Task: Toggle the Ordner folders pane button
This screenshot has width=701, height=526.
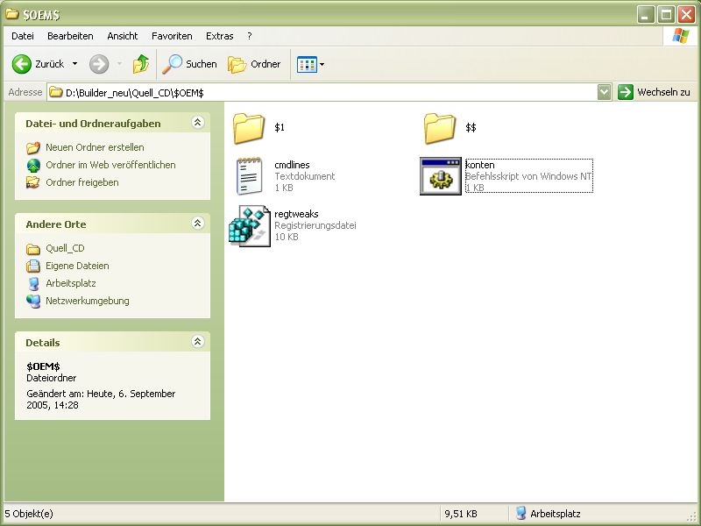Action: [255, 64]
